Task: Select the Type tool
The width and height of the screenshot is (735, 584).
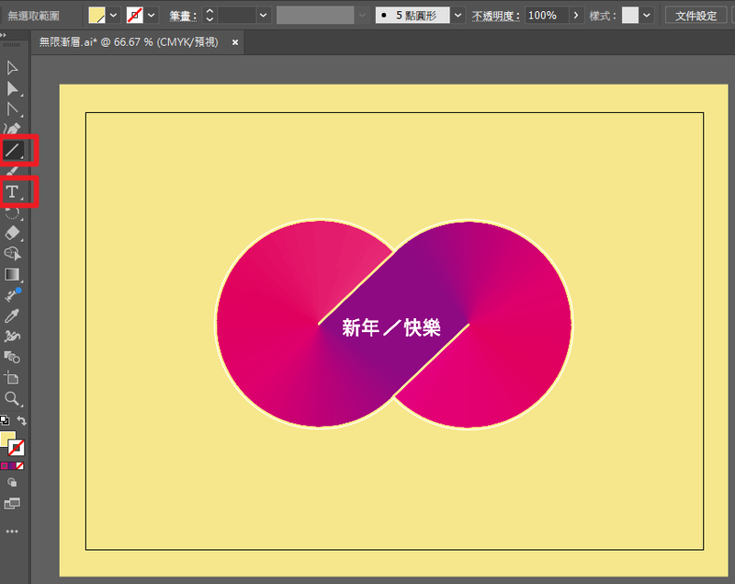Action: (13, 191)
